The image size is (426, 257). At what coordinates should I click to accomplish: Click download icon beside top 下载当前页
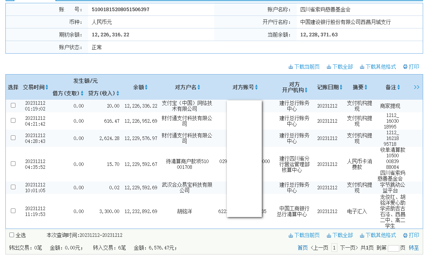click(291, 67)
